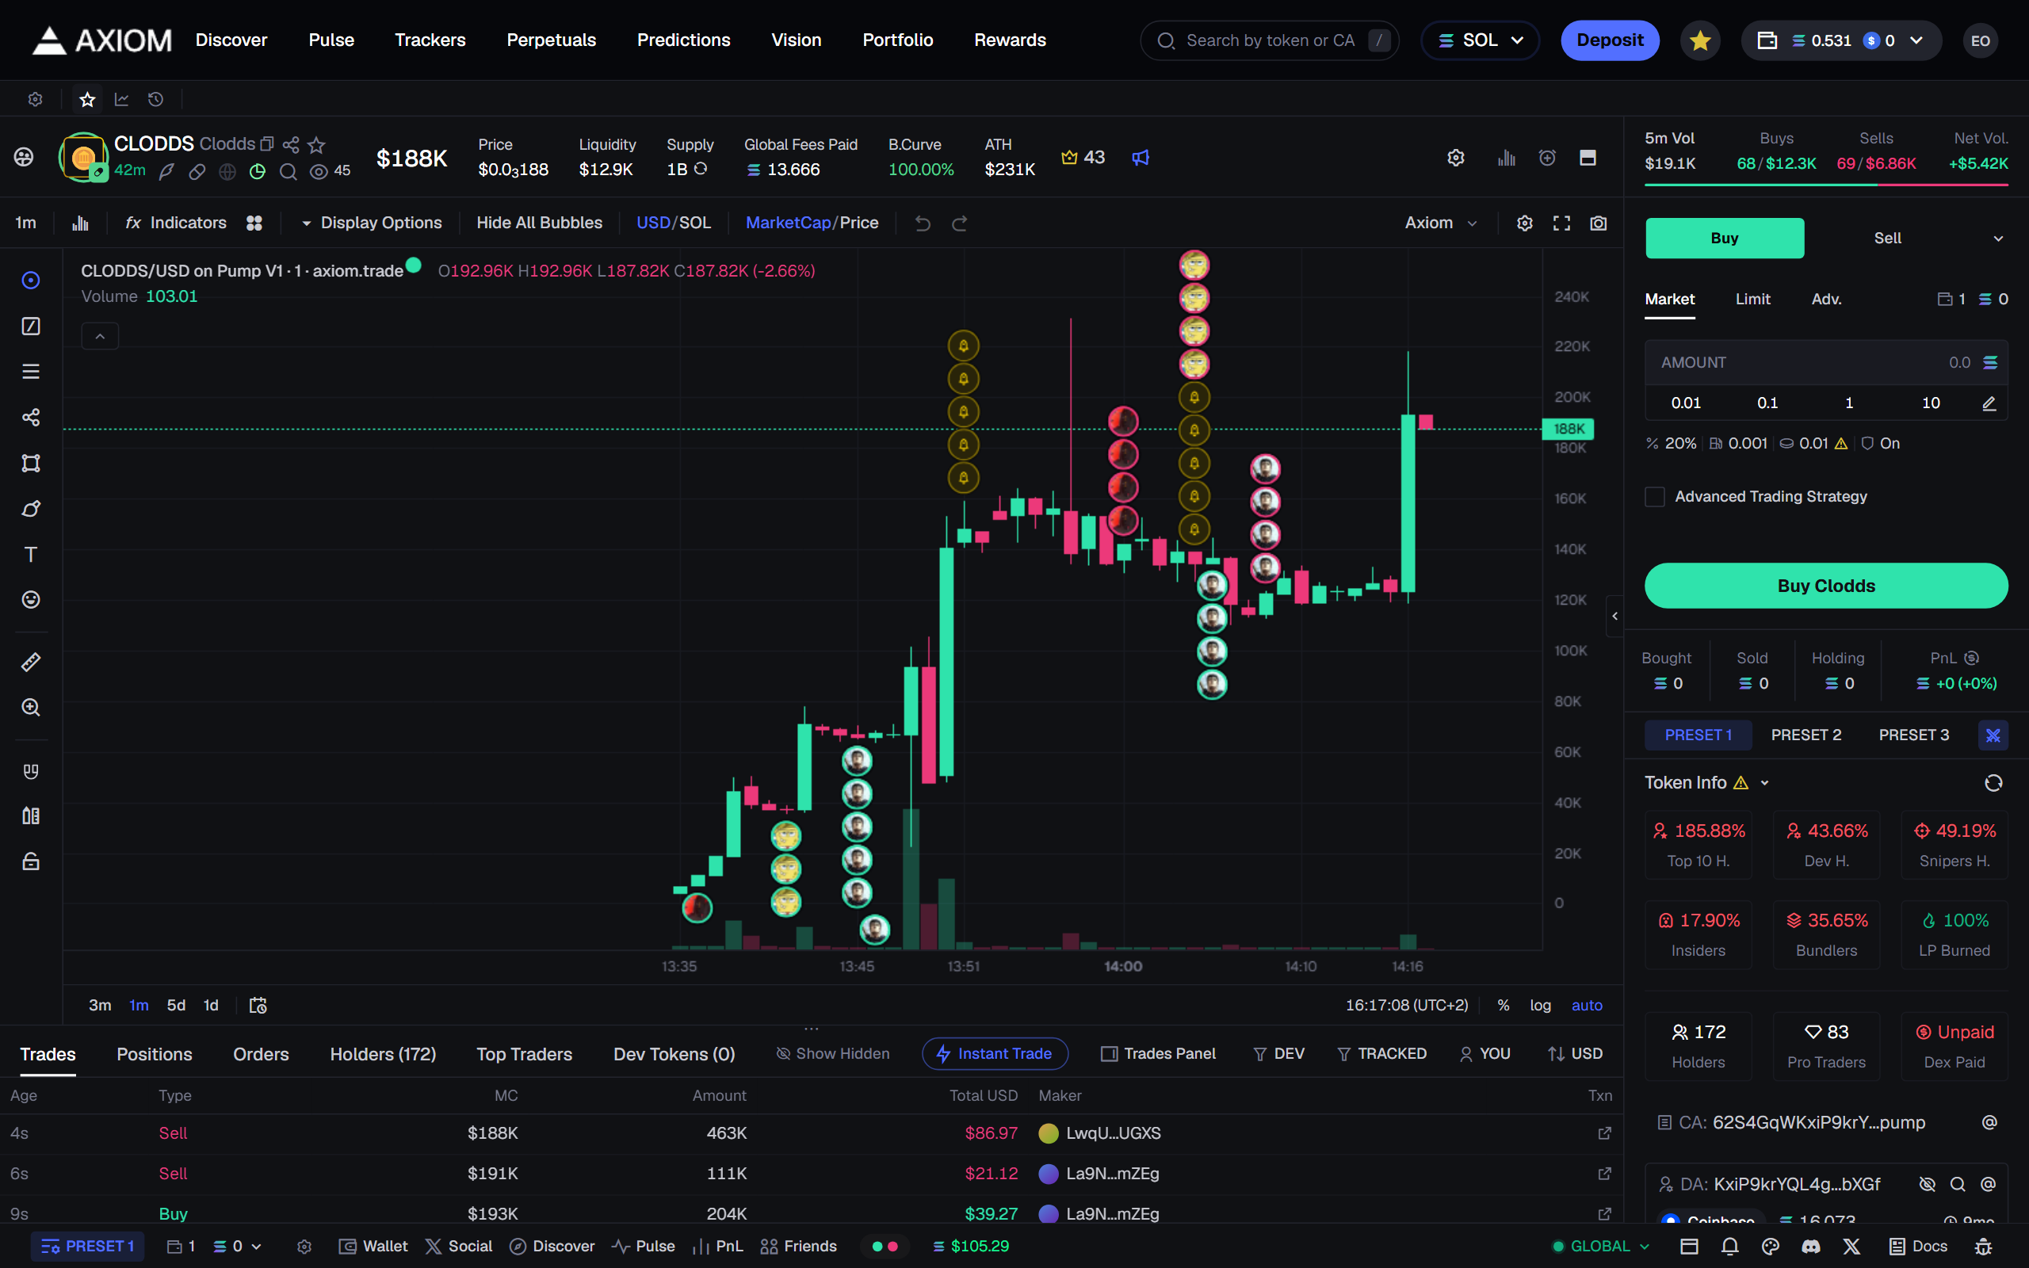Open chart type candlestick selector
The height and width of the screenshot is (1268, 2029).
click(x=81, y=223)
